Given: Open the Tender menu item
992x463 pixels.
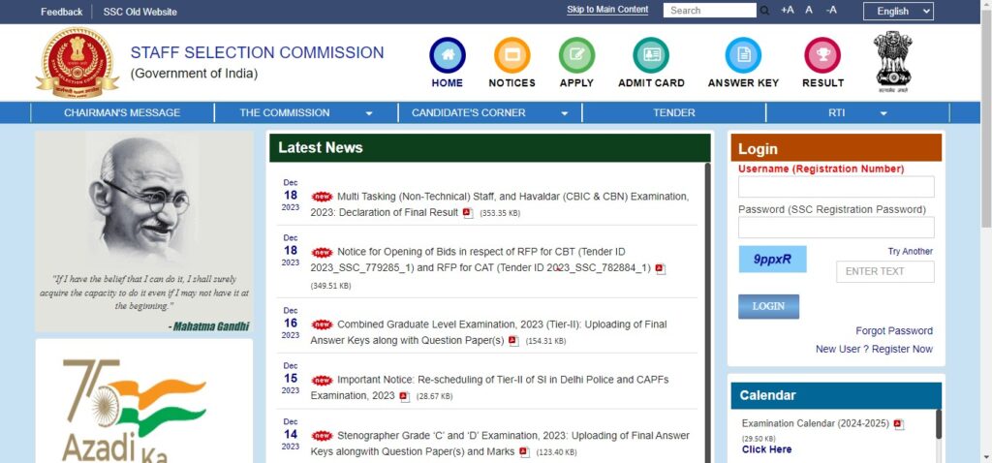Looking at the screenshot, I should click(674, 112).
